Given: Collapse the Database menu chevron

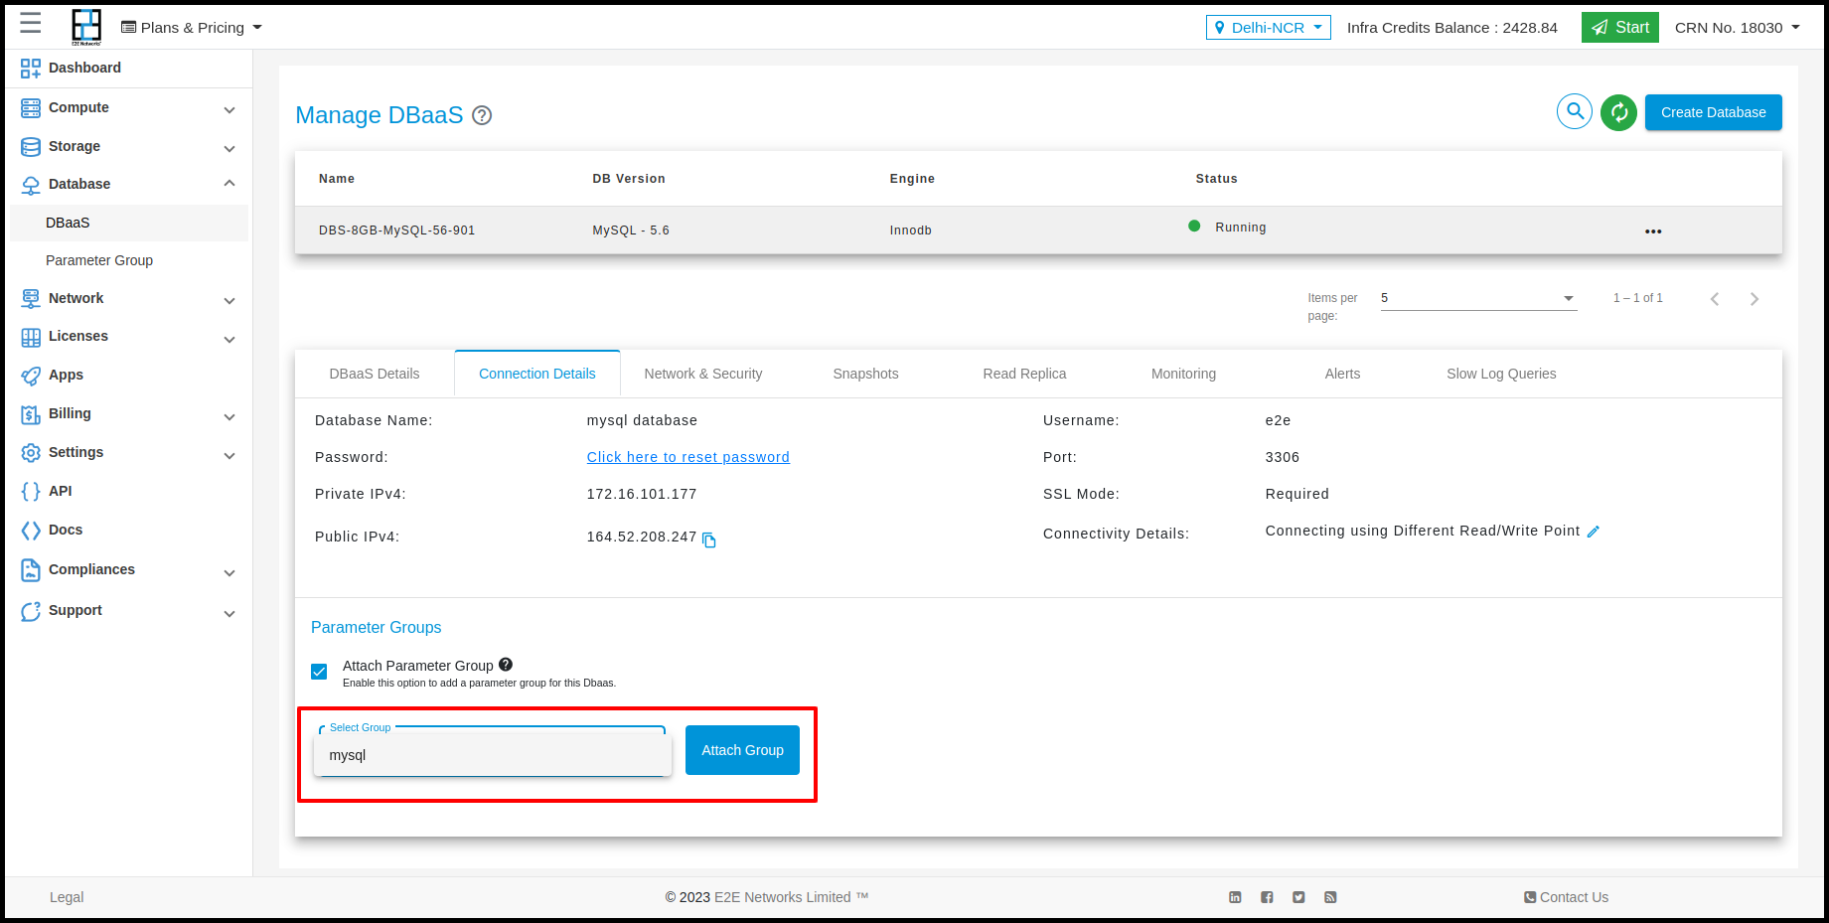Looking at the screenshot, I should (229, 183).
